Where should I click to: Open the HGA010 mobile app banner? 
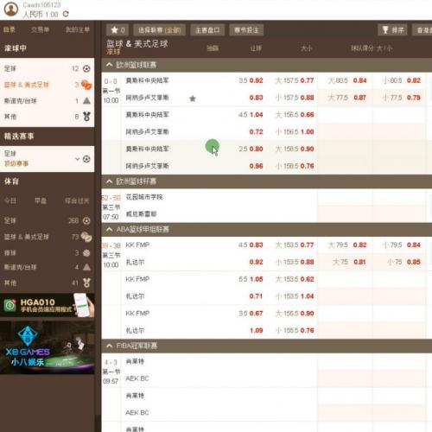48,305
